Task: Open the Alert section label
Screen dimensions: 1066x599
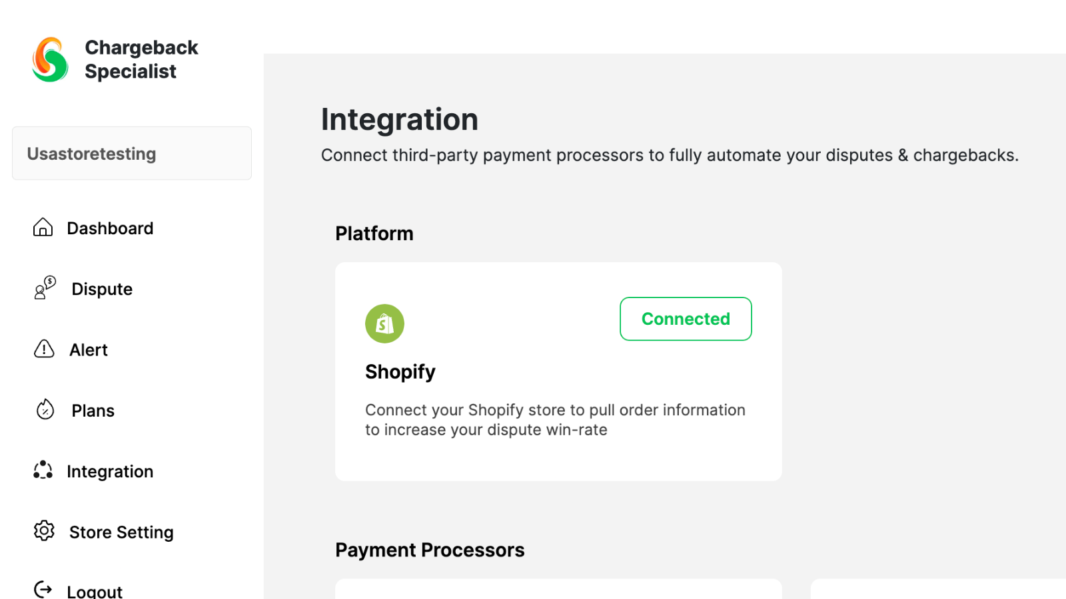Action: tap(89, 350)
